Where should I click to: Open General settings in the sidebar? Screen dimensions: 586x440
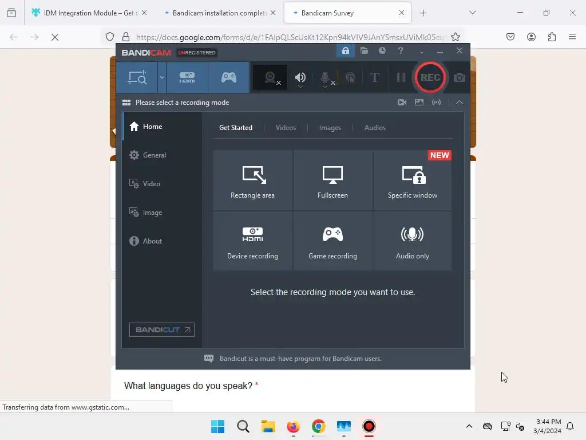coord(162,155)
